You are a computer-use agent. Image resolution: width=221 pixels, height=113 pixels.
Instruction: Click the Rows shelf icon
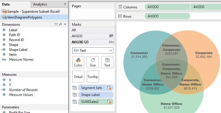(120, 16)
